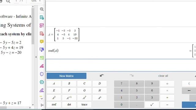Insert matrix F
The image size is (196, 110).
pyautogui.click(x=69, y=90)
